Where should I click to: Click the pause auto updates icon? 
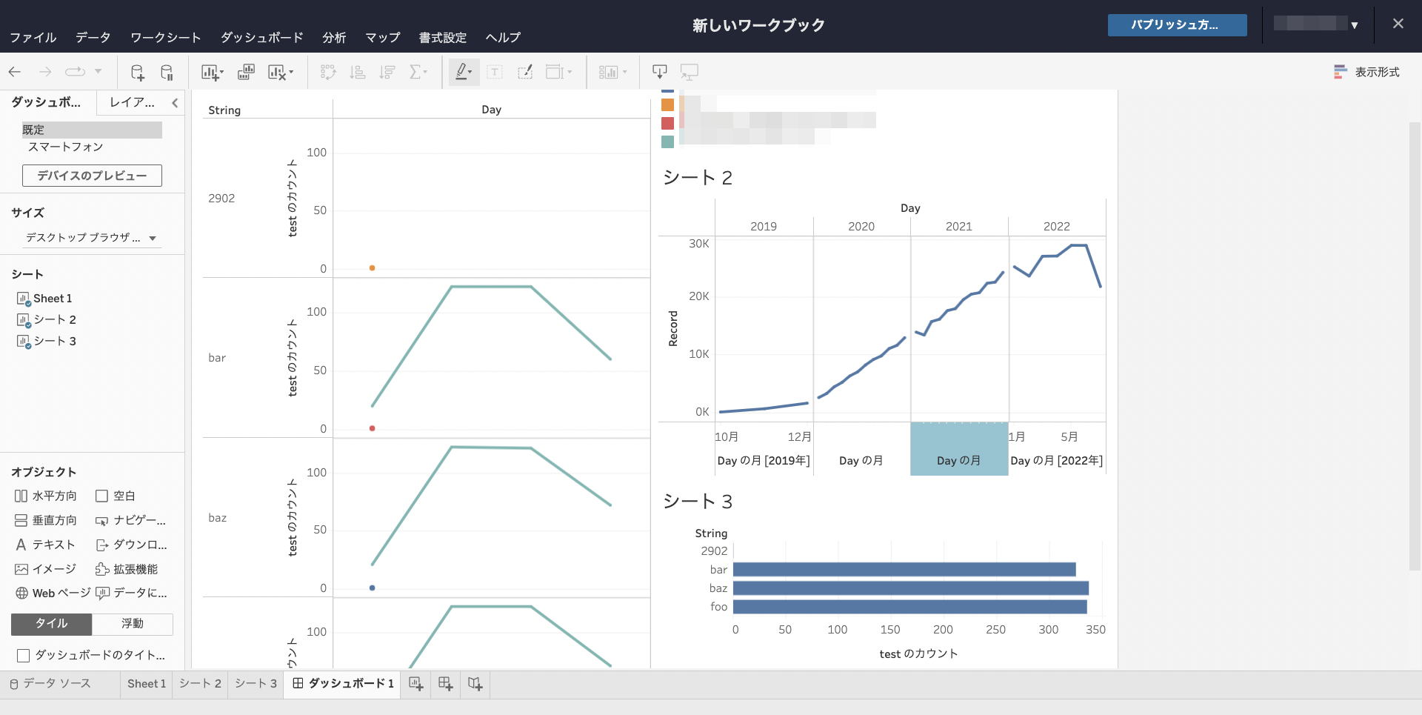167,72
